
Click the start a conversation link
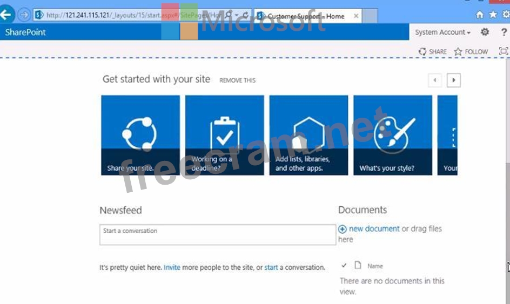pyautogui.click(x=271, y=267)
